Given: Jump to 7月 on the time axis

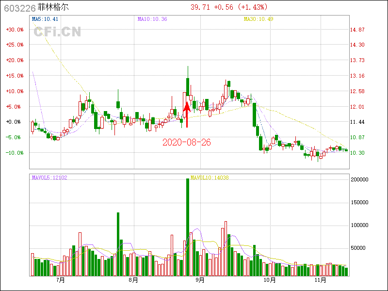Looking at the screenshot, I should tap(61, 280).
